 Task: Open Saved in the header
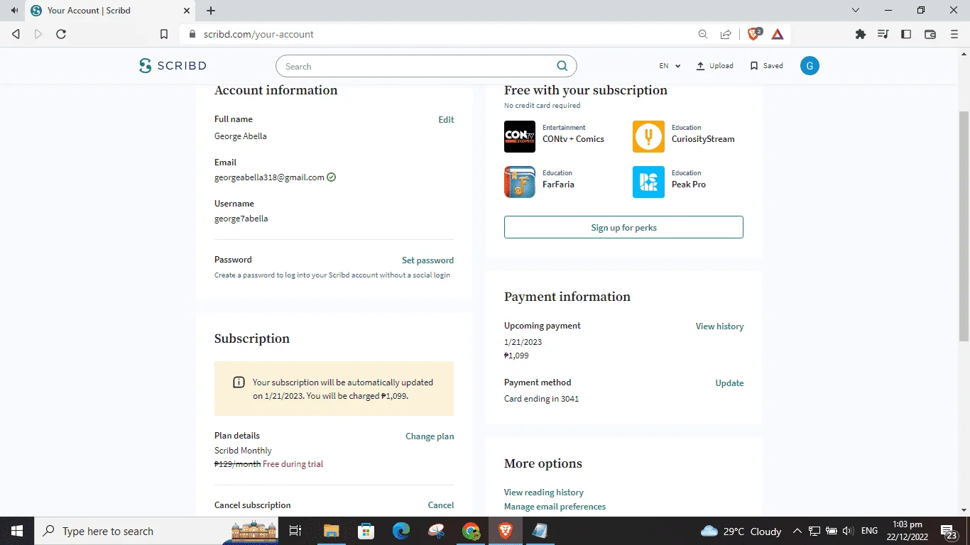click(x=767, y=66)
